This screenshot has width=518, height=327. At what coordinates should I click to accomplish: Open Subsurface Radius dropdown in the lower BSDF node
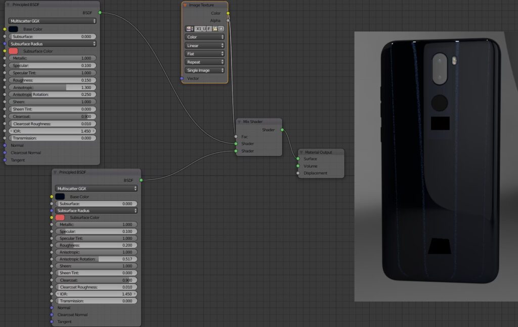(x=96, y=210)
